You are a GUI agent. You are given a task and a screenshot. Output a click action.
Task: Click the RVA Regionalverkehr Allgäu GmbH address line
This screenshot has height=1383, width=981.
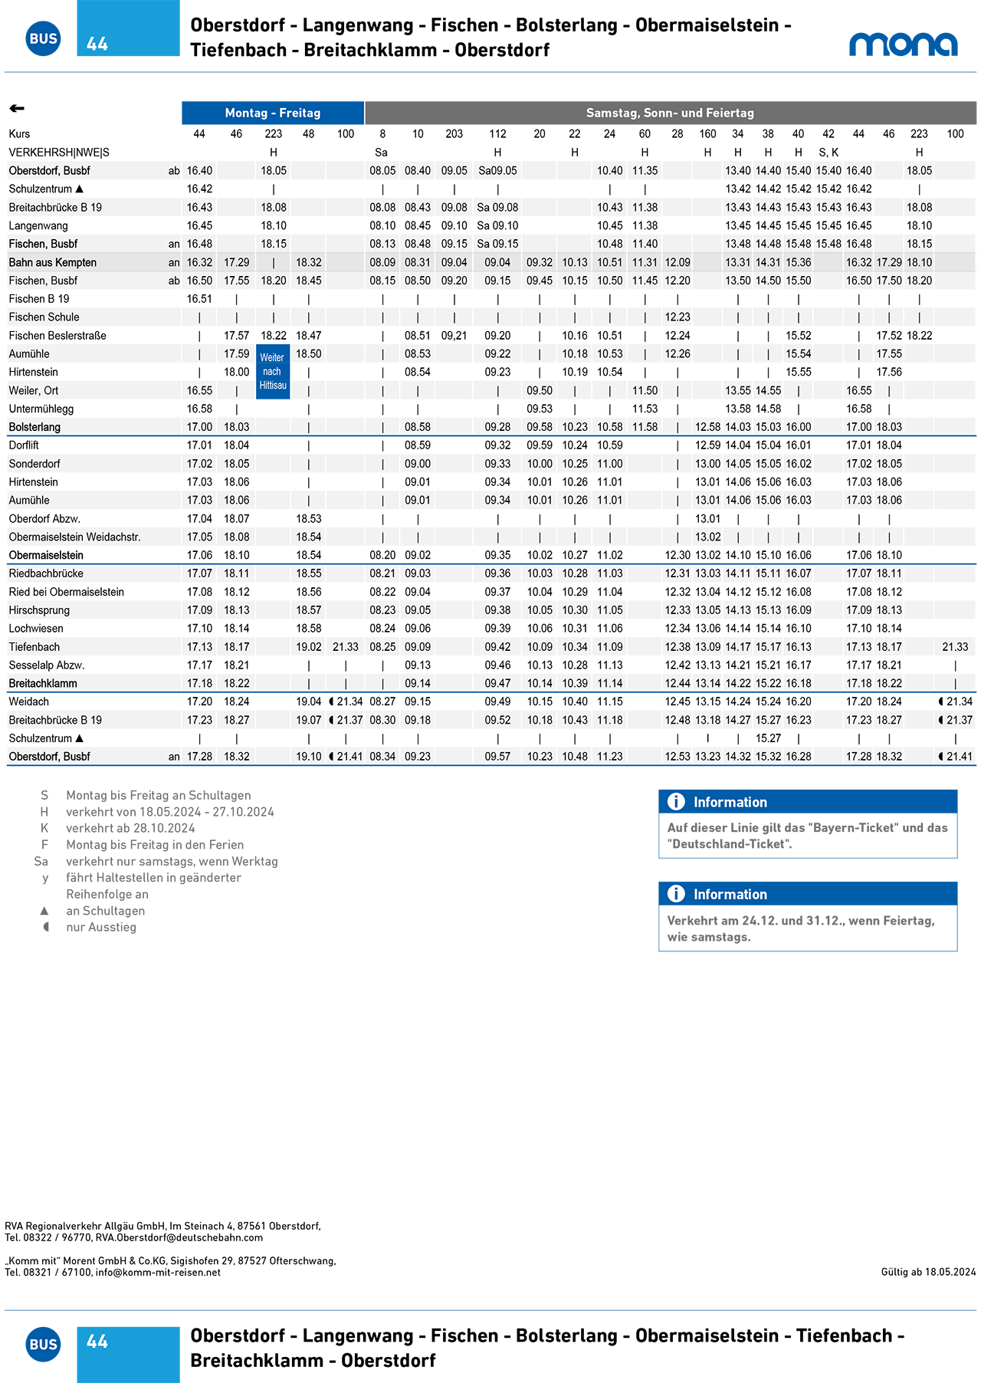click(162, 1226)
